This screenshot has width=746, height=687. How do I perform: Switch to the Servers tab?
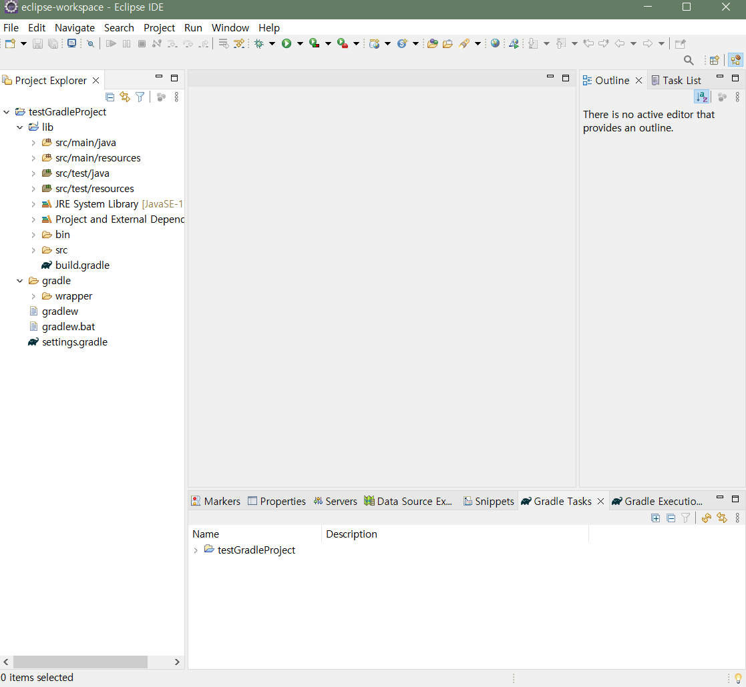[335, 502]
